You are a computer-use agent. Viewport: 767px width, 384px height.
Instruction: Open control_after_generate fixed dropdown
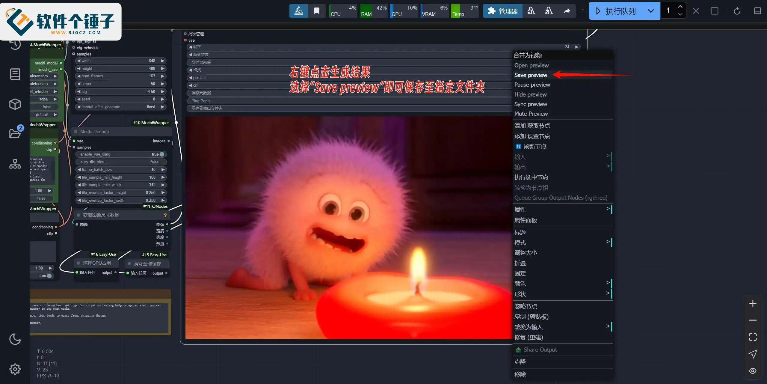tap(121, 107)
